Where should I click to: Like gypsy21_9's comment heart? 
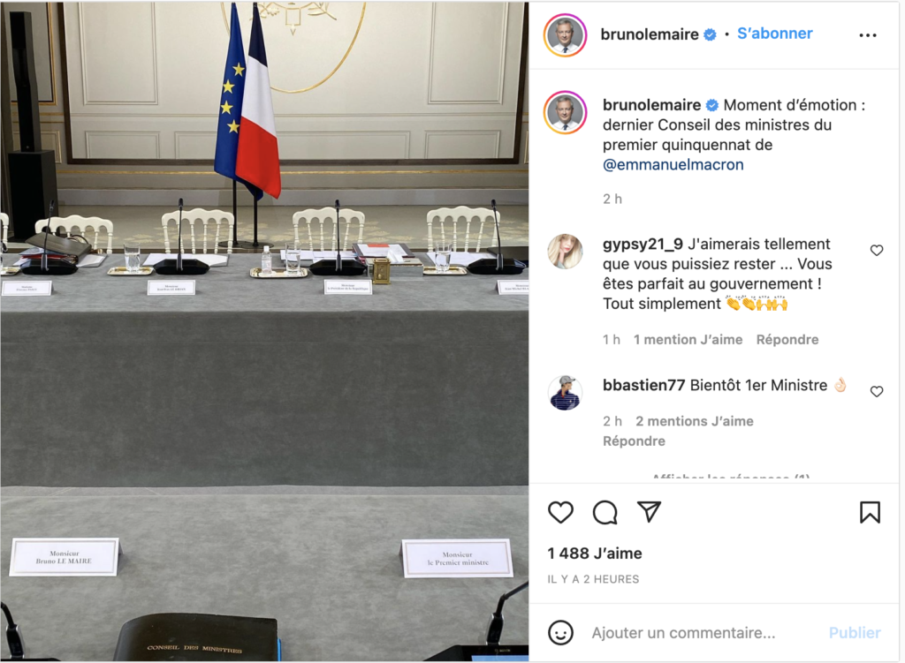click(x=876, y=250)
